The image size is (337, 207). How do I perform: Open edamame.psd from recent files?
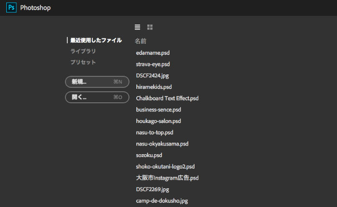[153, 53]
